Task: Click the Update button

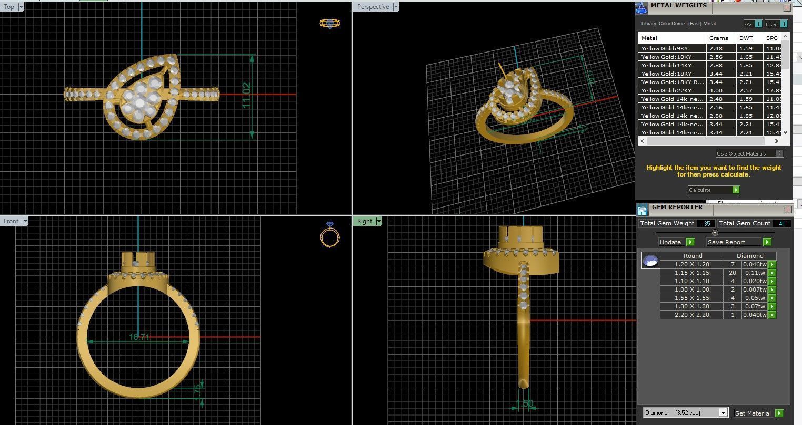Action: coord(672,242)
